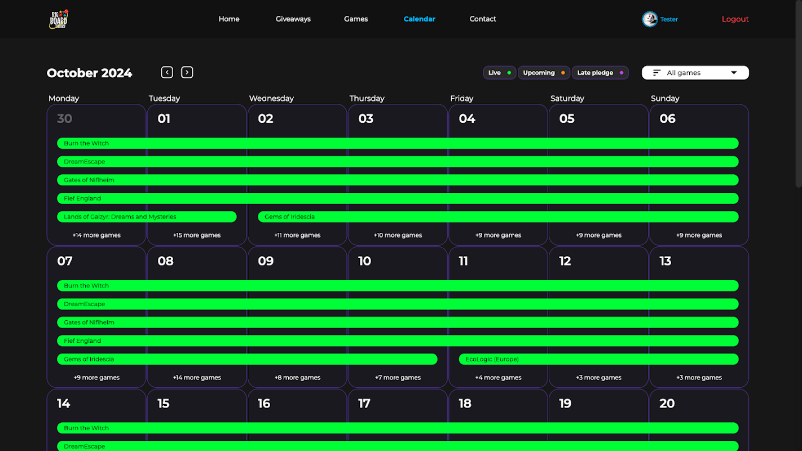
Task: Go to previous month arrow
Action: [167, 72]
